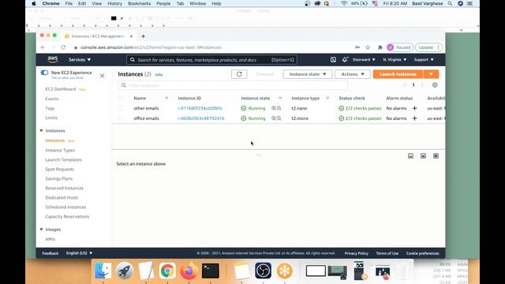Open the Services dropdown
Viewport: 505px width, 284px height.
[80, 60]
